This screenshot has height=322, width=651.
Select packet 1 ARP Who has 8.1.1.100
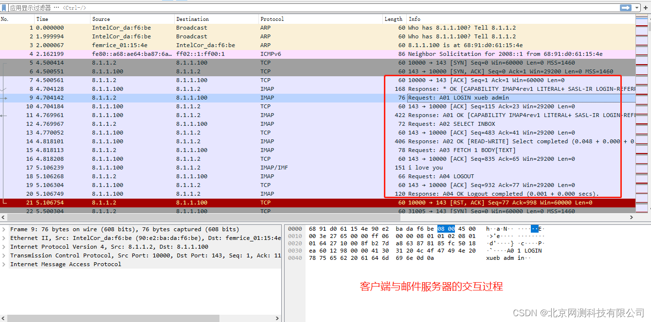(318, 28)
